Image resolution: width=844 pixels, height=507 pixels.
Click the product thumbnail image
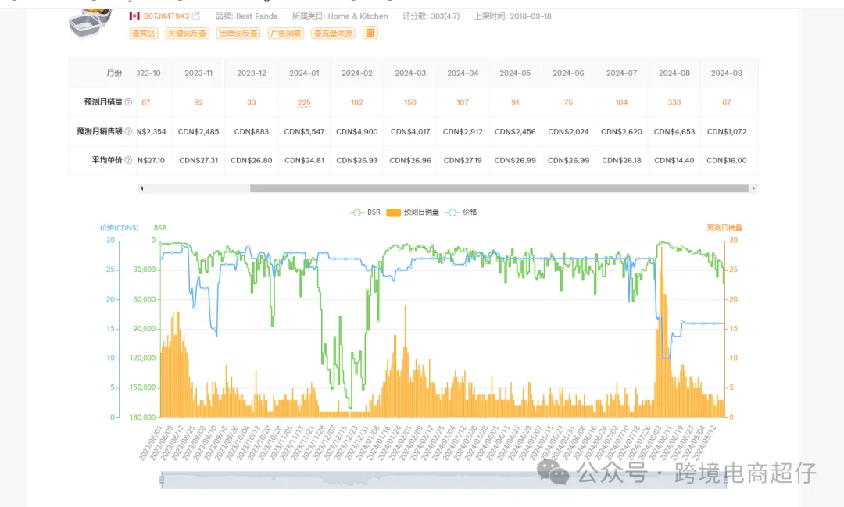click(x=91, y=23)
